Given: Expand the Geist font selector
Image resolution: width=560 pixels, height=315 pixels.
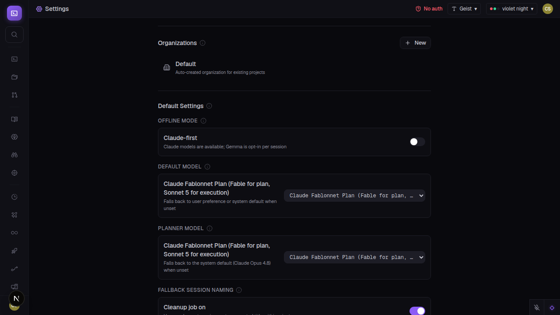Looking at the screenshot, I should 464,9.
